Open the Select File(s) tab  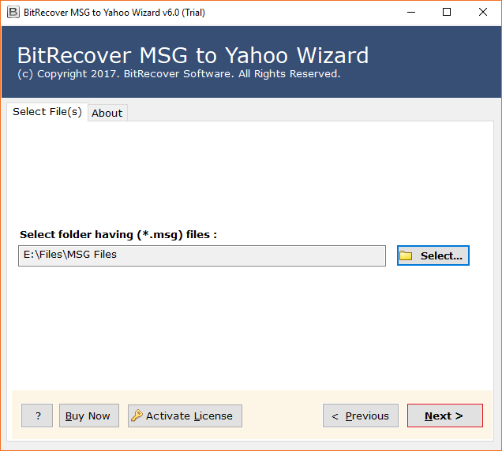pyautogui.click(x=47, y=112)
